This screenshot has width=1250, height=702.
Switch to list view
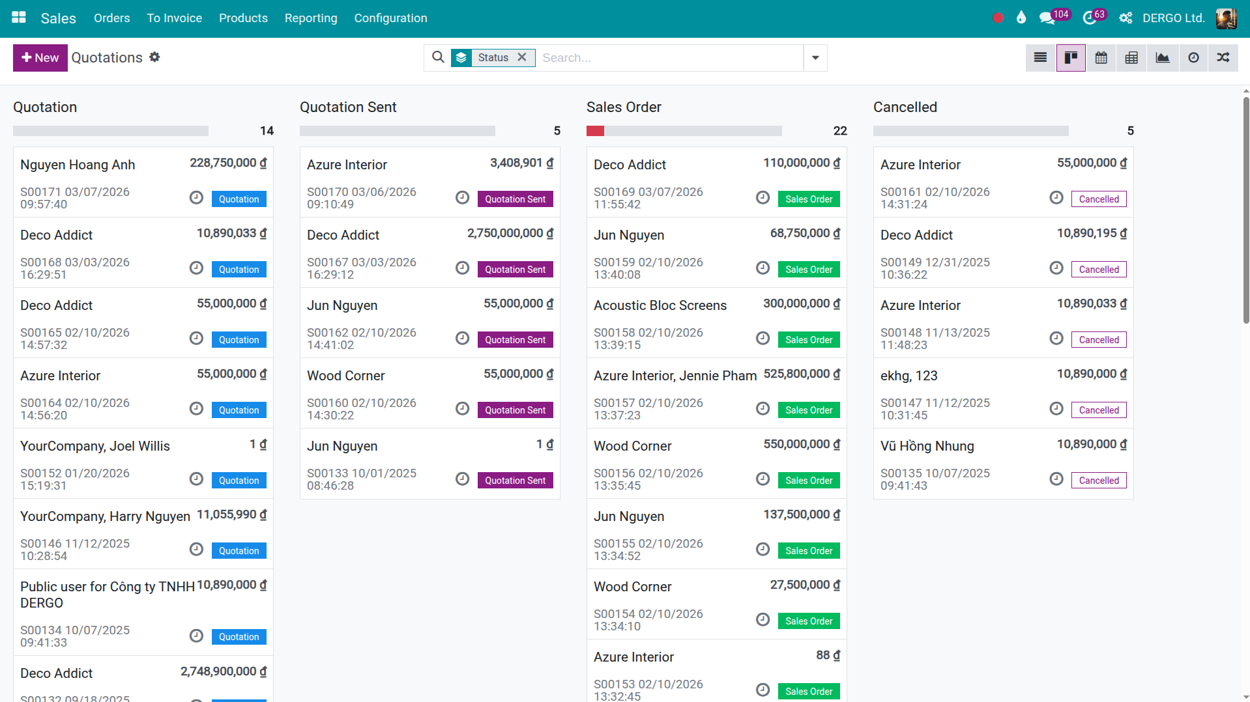(x=1040, y=58)
